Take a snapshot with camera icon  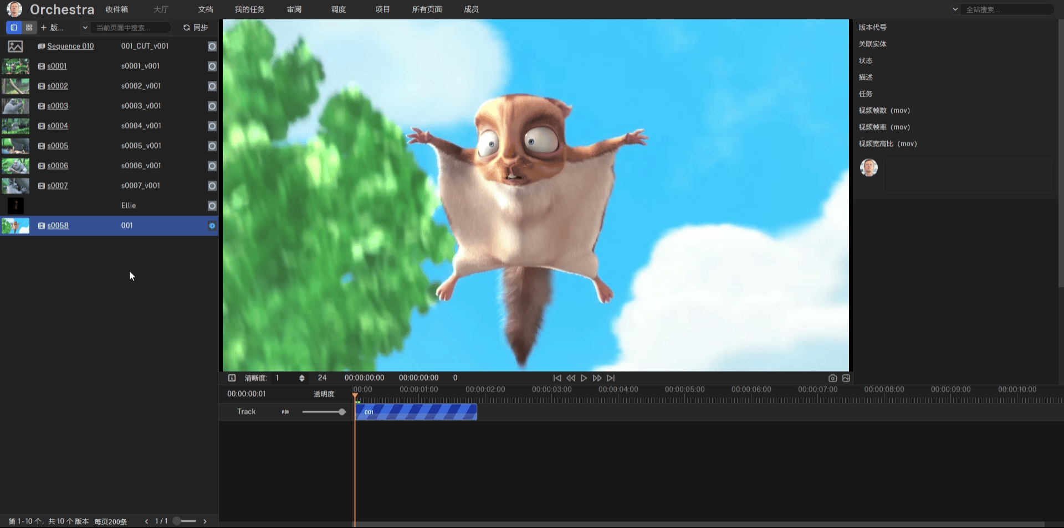pos(832,378)
